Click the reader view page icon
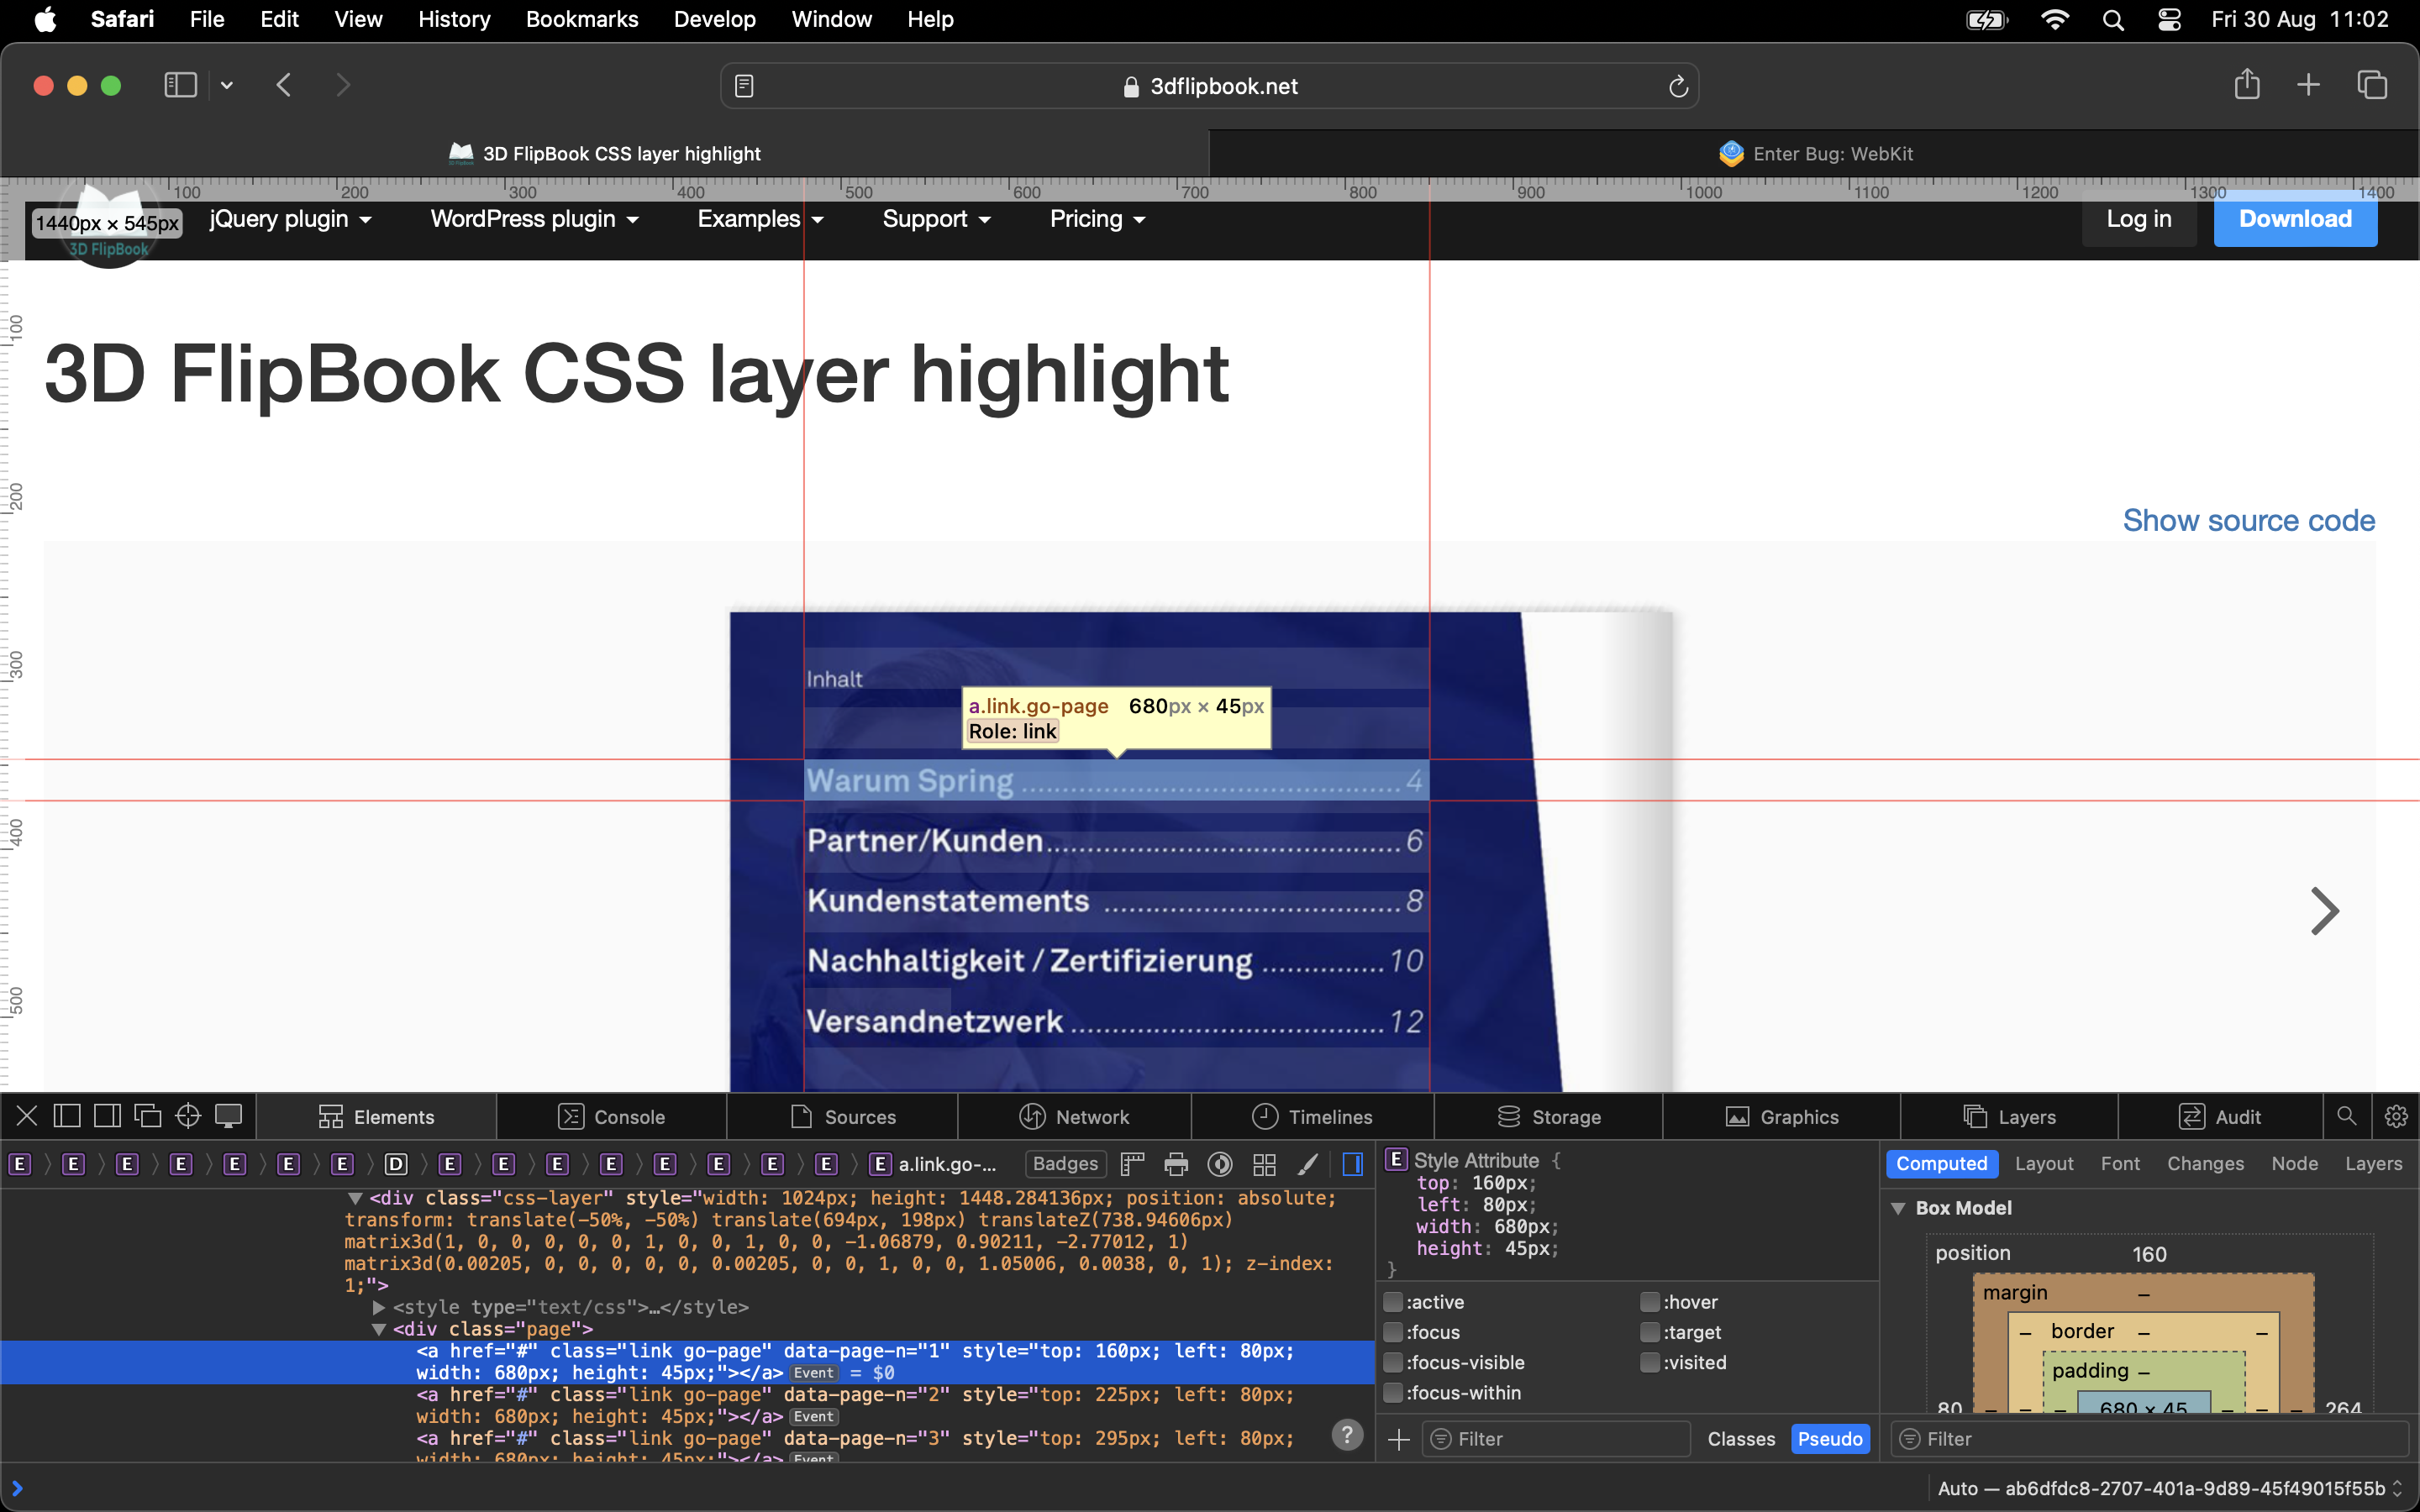 coord(744,86)
